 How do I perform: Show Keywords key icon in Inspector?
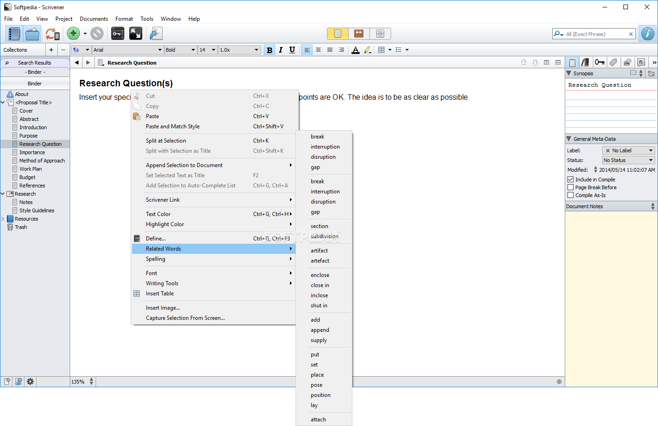tap(599, 62)
